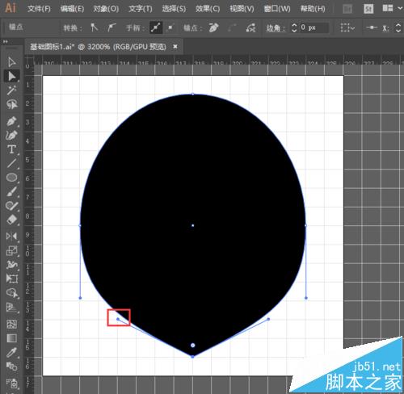Select the Perspective Grid tool
This screenshot has height=394, width=404.
[x=11, y=307]
